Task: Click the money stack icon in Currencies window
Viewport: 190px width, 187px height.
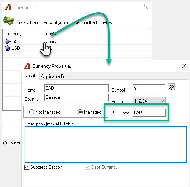Action: coord(9,21)
